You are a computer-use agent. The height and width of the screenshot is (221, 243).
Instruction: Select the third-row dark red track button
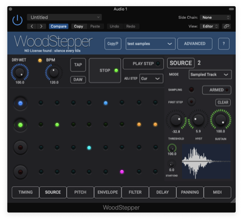20,147
